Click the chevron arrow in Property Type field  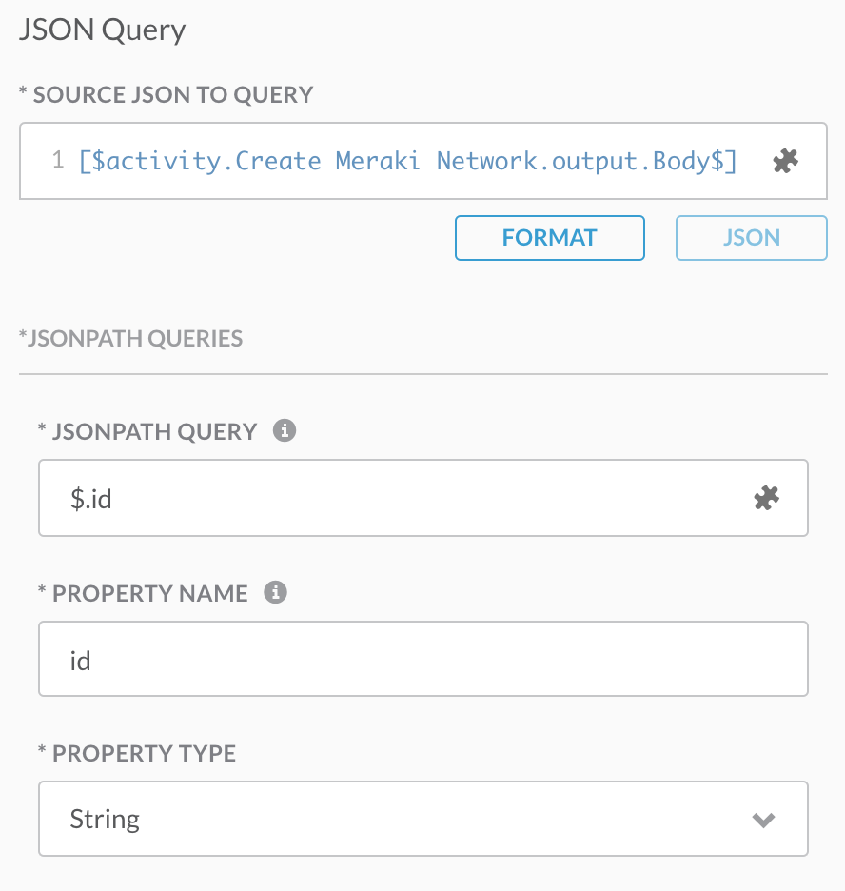(763, 820)
